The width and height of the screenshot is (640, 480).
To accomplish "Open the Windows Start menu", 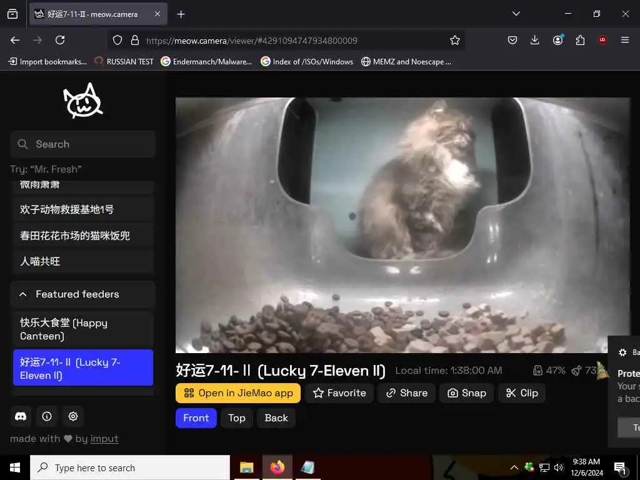I will pyautogui.click(x=15, y=467).
